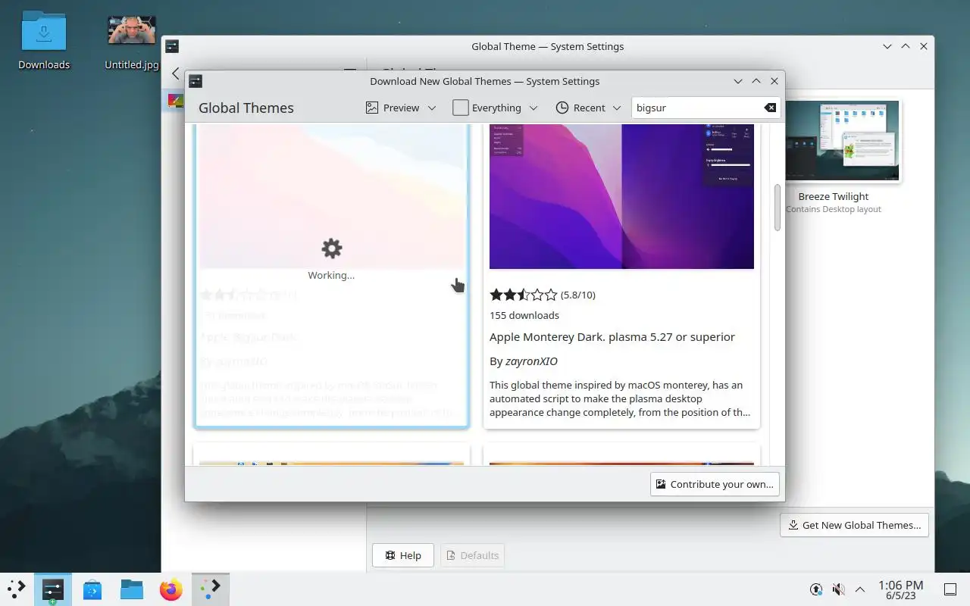Click System Settings taskbar icon
This screenshot has height=606, width=970.
click(x=52, y=589)
